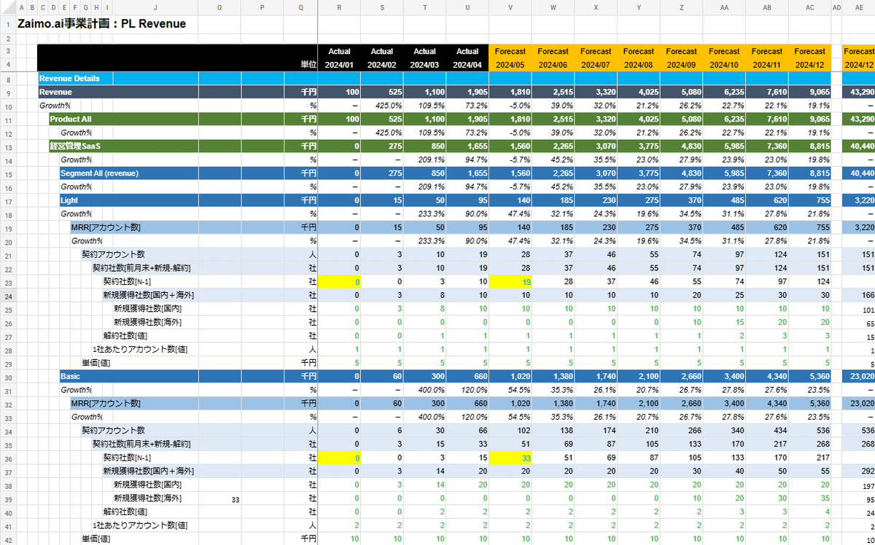Select the "Forecast 2024/09" header cell

pos(682,58)
